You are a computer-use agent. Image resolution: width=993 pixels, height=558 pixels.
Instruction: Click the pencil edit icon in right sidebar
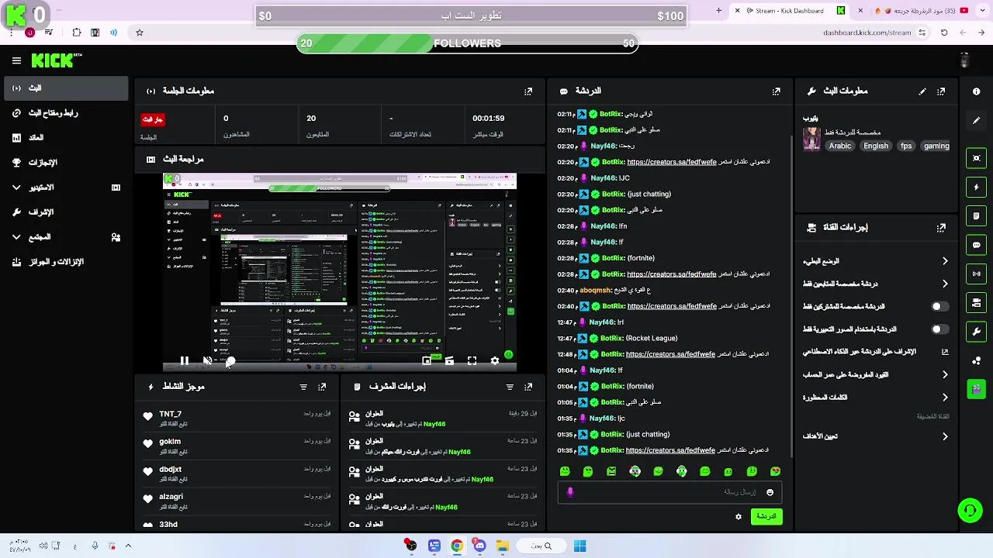[x=976, y=120]
